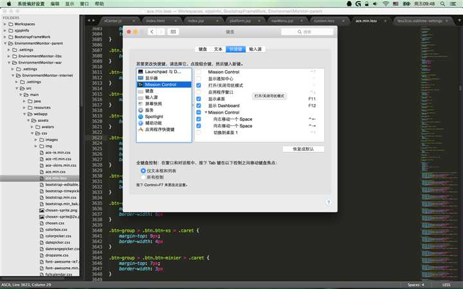Click Spaces: 4 indentation in status bar
The image size is (463, 289).
(x=416, y=285)
